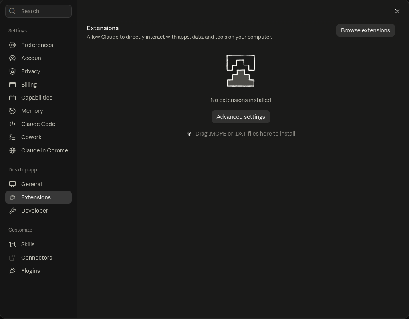Open Claude in Chrome settings

(x=39, y=150)
